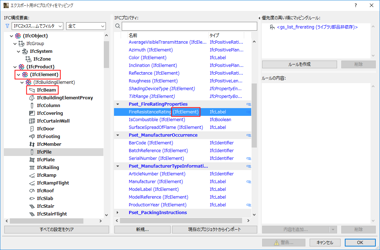The width and height of the screenshot is (380, 250).
Task: Click すべての設定をクリア button
Action: (57, 230)
